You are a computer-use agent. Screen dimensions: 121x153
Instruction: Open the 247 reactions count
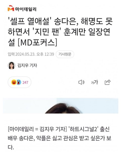25,83
